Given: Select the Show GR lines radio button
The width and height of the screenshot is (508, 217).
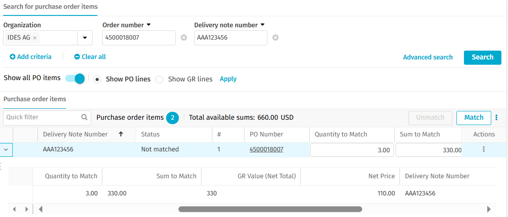Looking at the screenshot, I should (x=159, y=79).
